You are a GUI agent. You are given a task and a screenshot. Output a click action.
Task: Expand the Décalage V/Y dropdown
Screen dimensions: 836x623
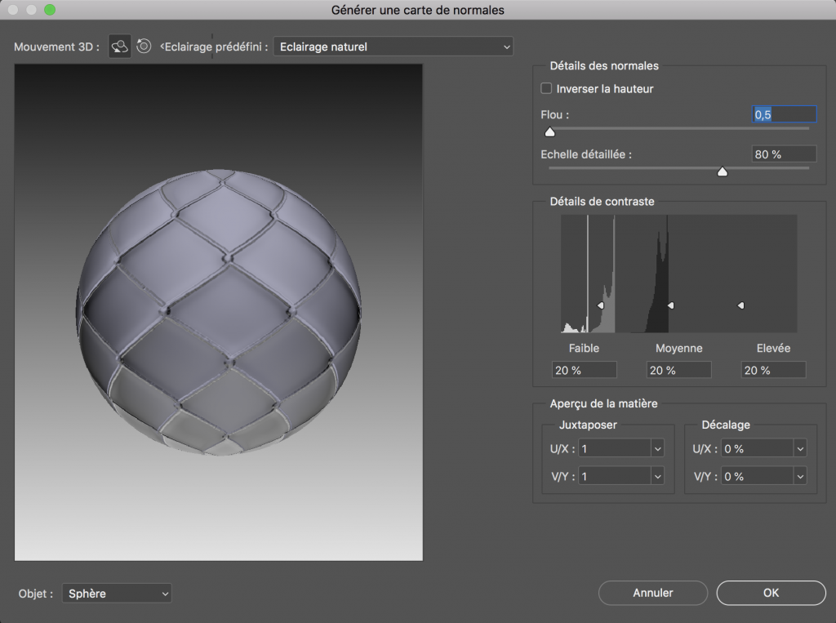click(x=798, y=476)
